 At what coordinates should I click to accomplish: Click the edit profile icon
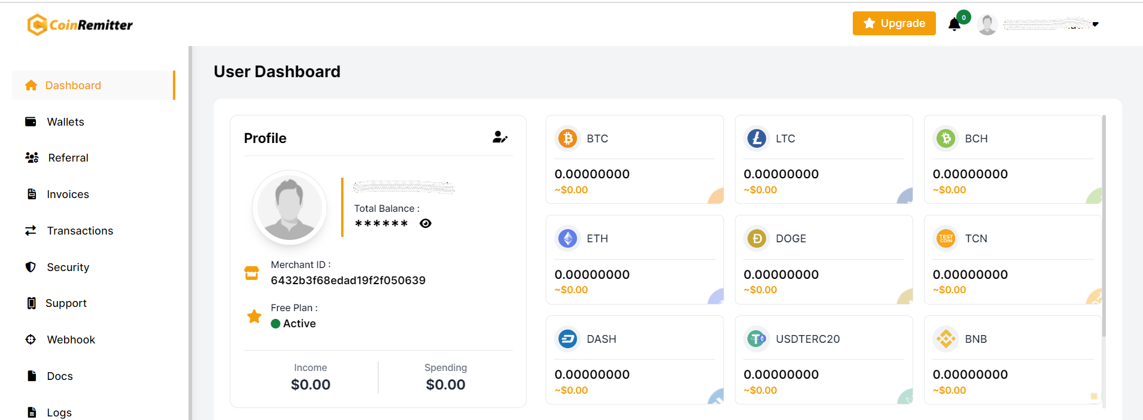point(500,138)
